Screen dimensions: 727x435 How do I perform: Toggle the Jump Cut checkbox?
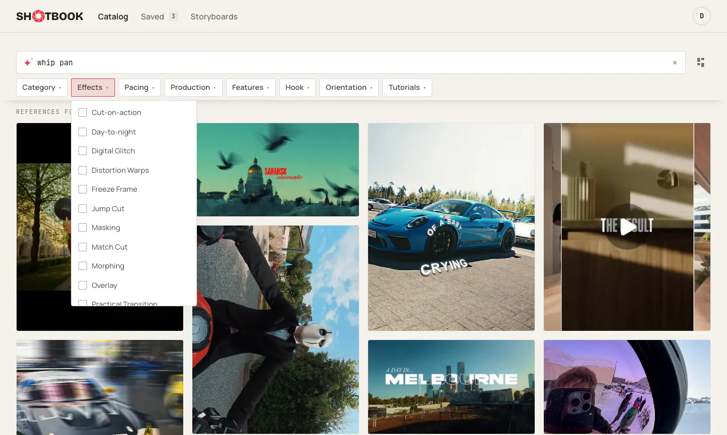[x=82, y=209]
